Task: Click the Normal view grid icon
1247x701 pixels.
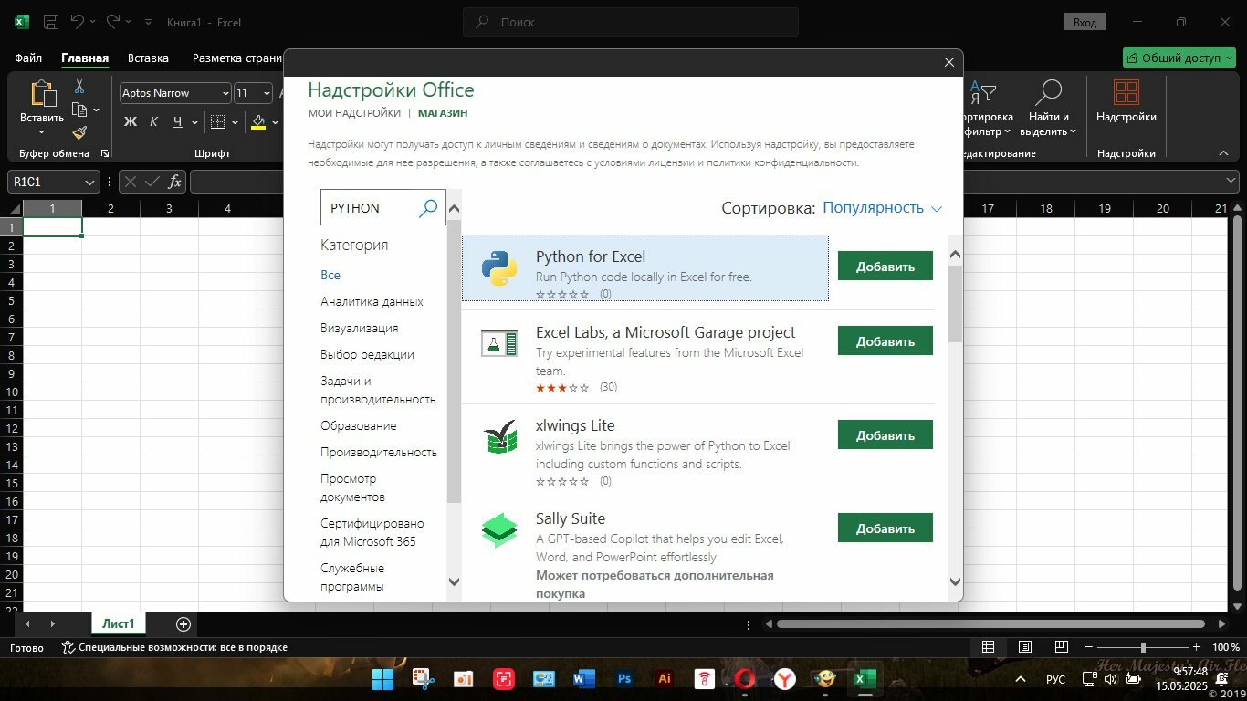Action: 988,647
